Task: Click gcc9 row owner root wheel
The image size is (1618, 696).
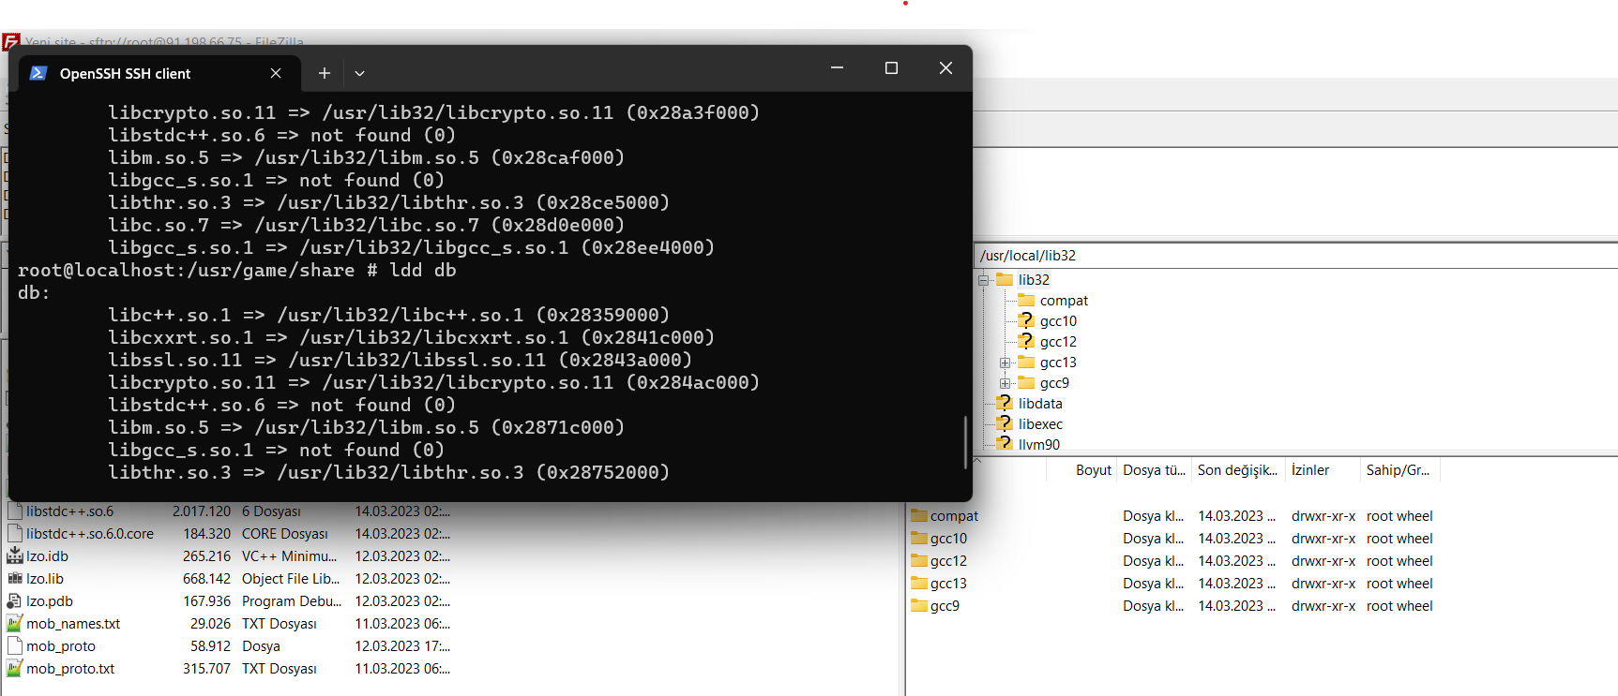Action: tap(1399, 606)
